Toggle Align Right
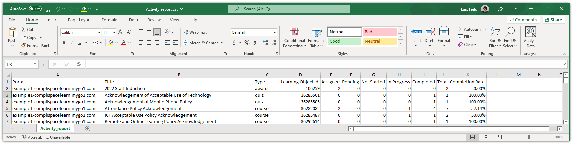 pos(157,42)
